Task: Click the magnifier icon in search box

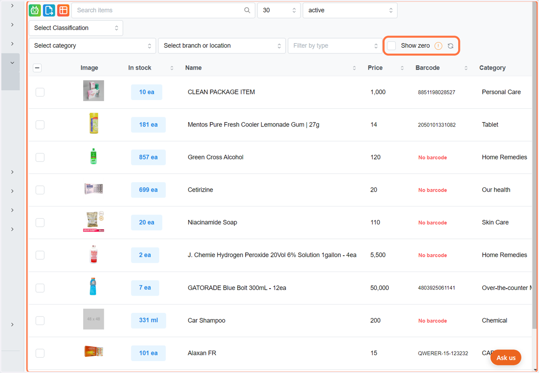Action: [x=247, y=10]
